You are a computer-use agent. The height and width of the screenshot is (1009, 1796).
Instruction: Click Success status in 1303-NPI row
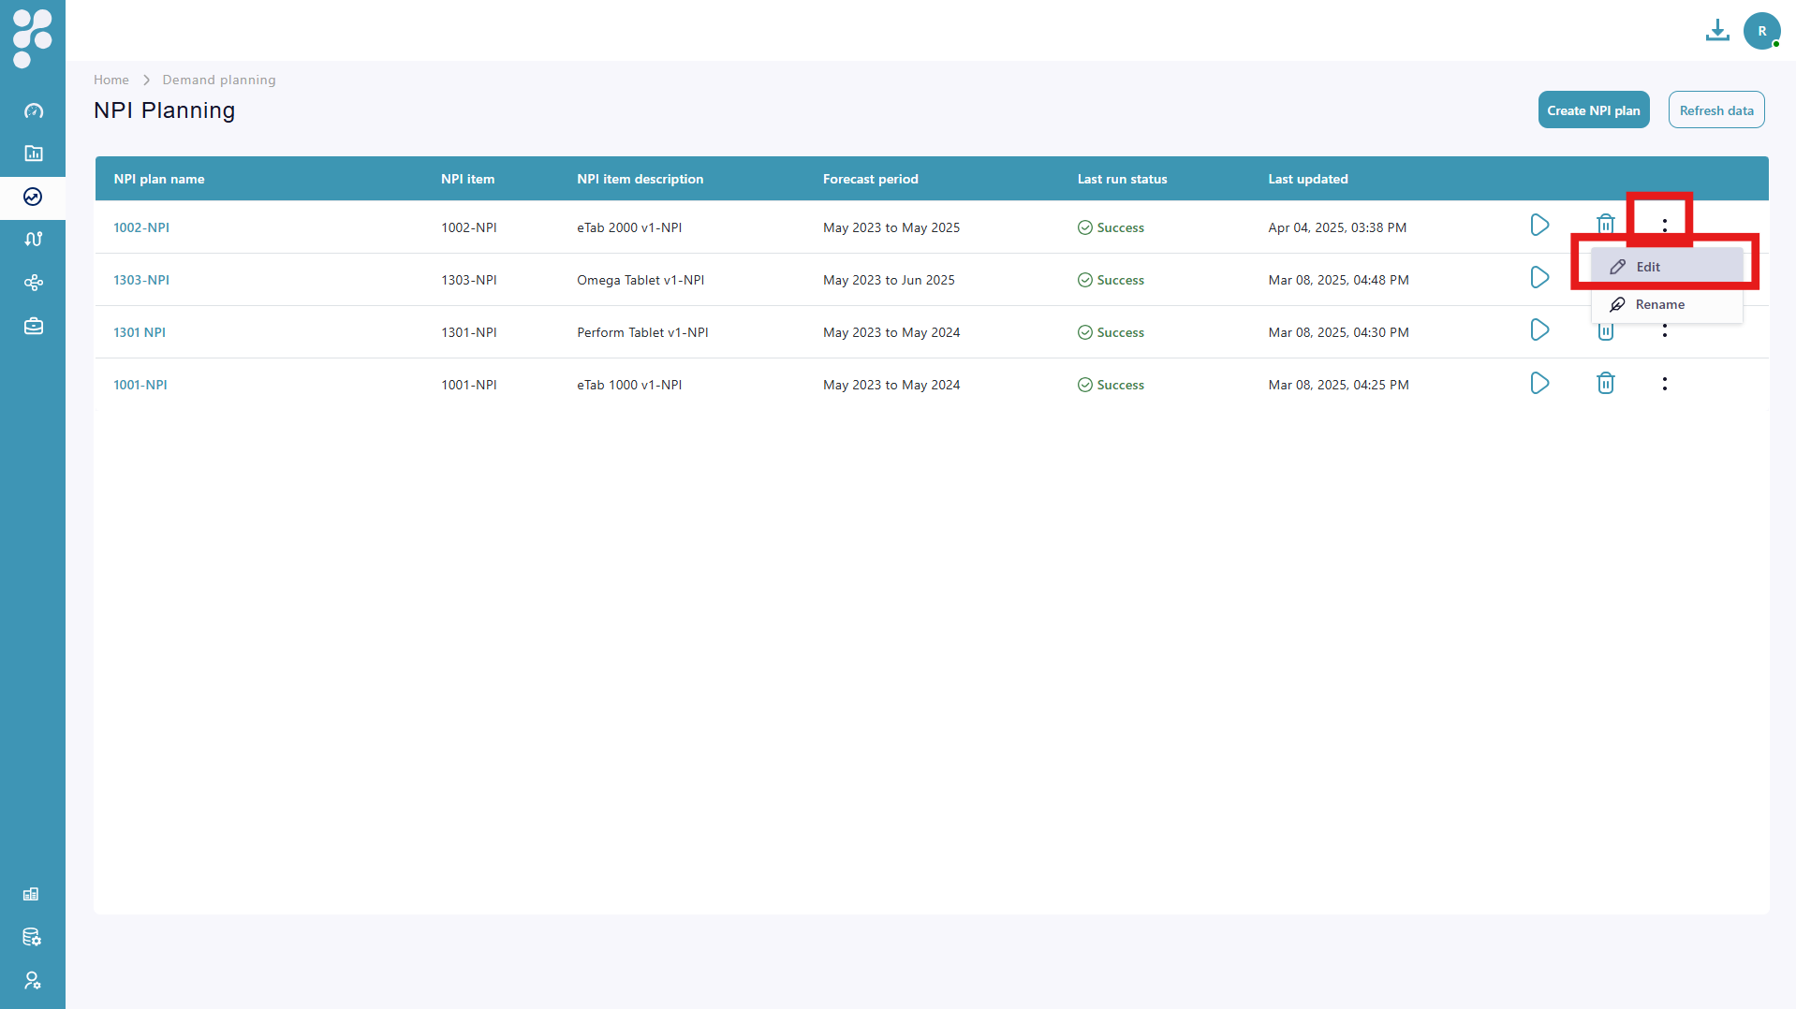pos(1111,280)
